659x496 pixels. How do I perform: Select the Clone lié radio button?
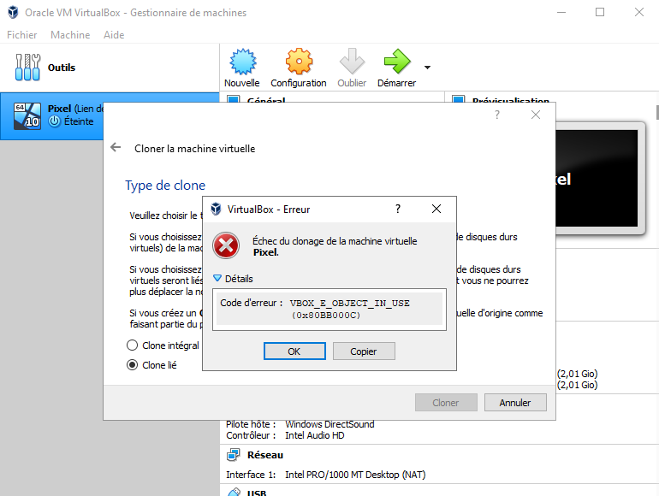coord(132,365)
